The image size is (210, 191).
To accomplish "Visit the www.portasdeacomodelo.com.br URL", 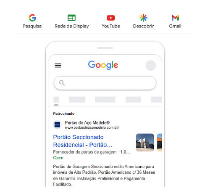I will (92, 127).
